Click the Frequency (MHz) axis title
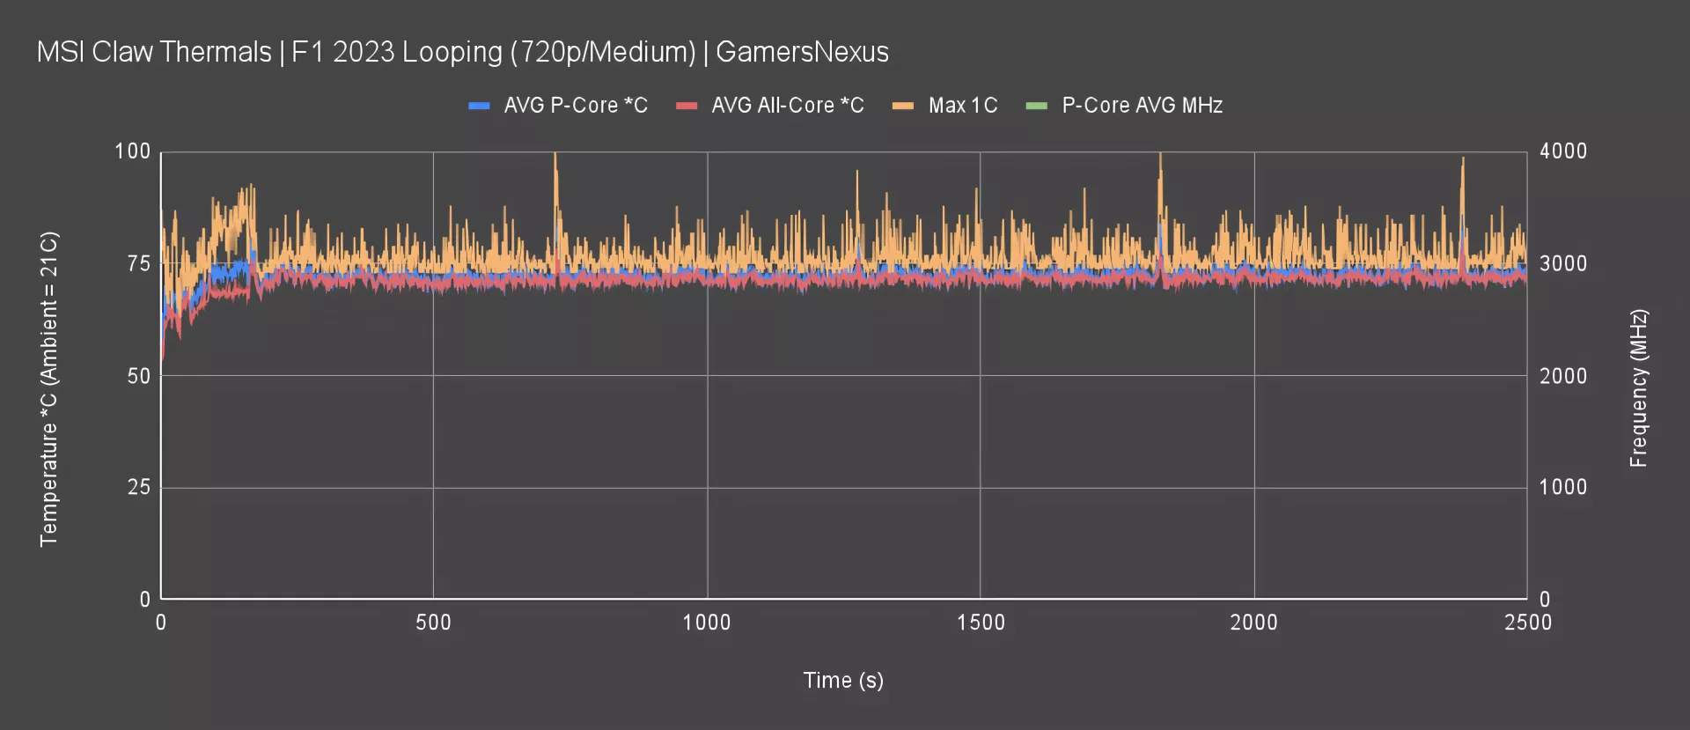The width and height of the screenshot is (1690, 730). tap(1638, 388)
